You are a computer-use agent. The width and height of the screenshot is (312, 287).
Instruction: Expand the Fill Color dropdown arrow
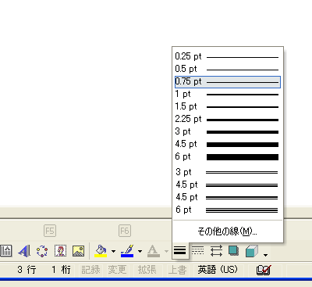click(x=113, y=251)
